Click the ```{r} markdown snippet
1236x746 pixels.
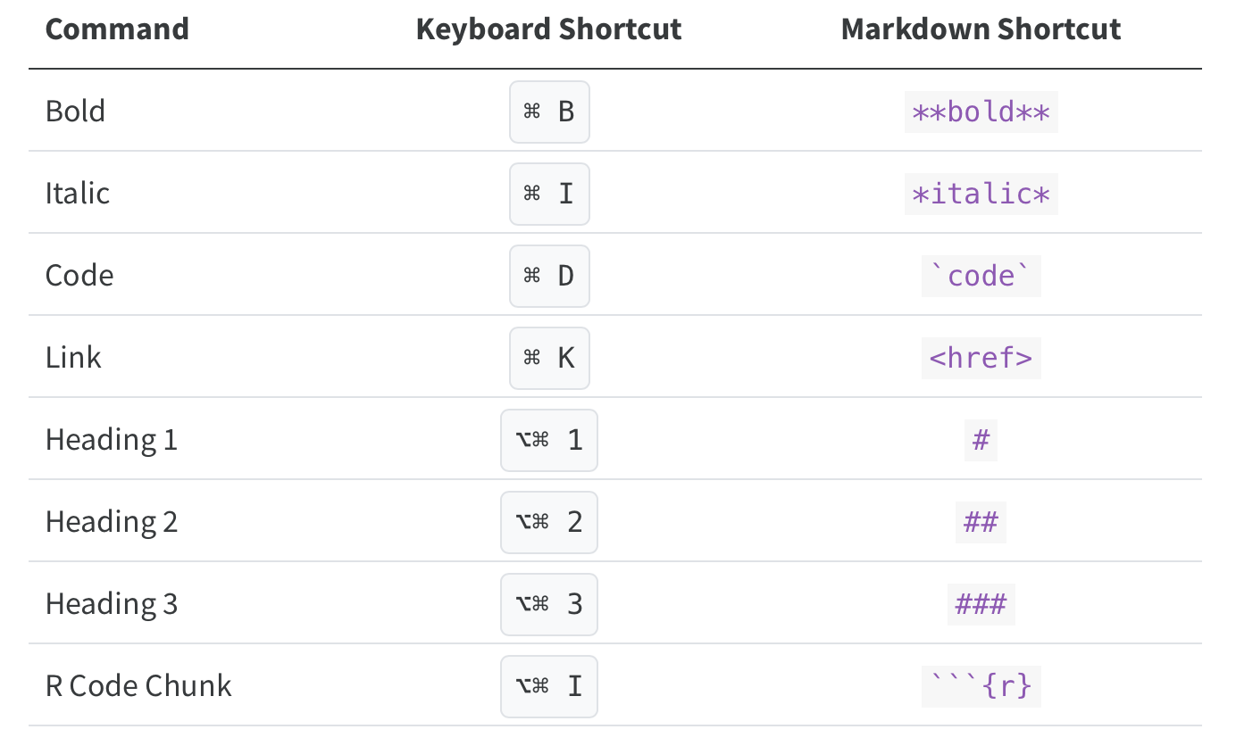coord(981,687)
